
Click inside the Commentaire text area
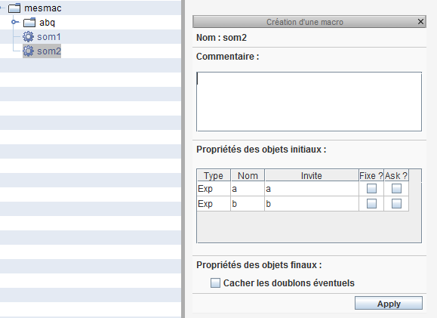(309, 101)
